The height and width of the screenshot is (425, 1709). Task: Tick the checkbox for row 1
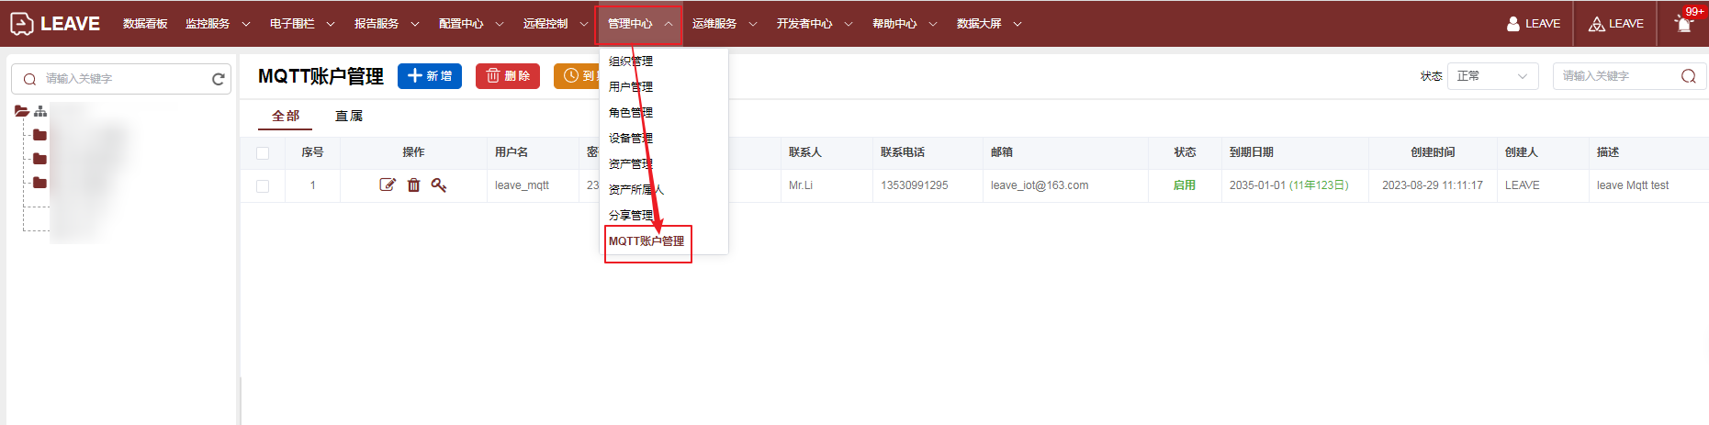click(x=263, y=186)
